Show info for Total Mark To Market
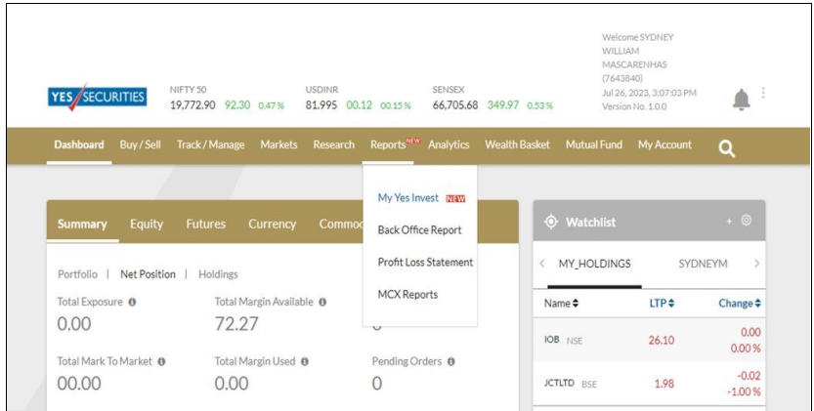814x411 pixels. coord(161,362)
